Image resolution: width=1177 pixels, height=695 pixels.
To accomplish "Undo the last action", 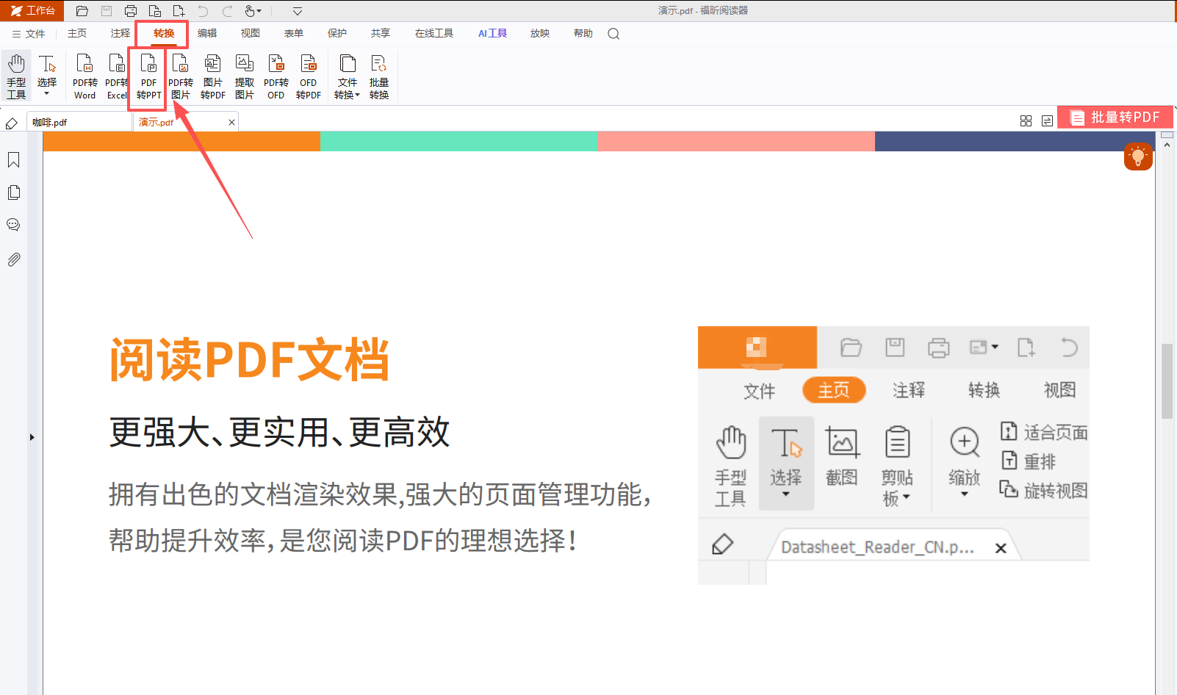I will click(203, 11).
